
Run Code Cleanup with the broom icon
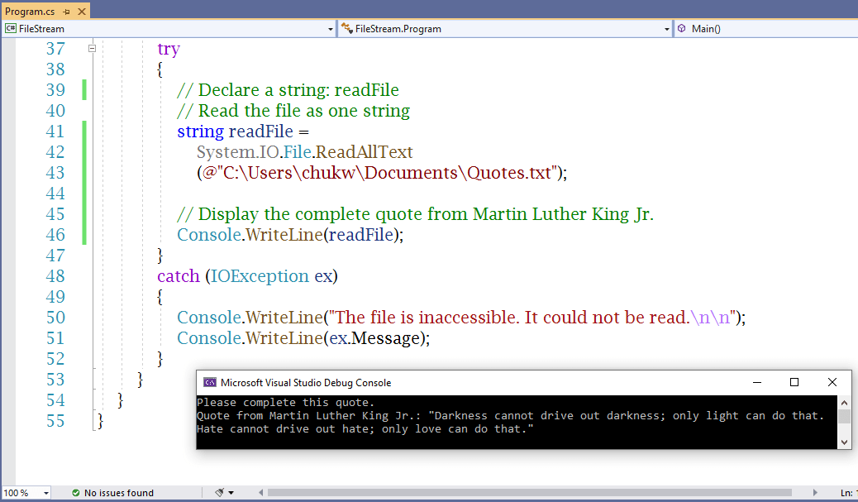(x=217, y=492)
